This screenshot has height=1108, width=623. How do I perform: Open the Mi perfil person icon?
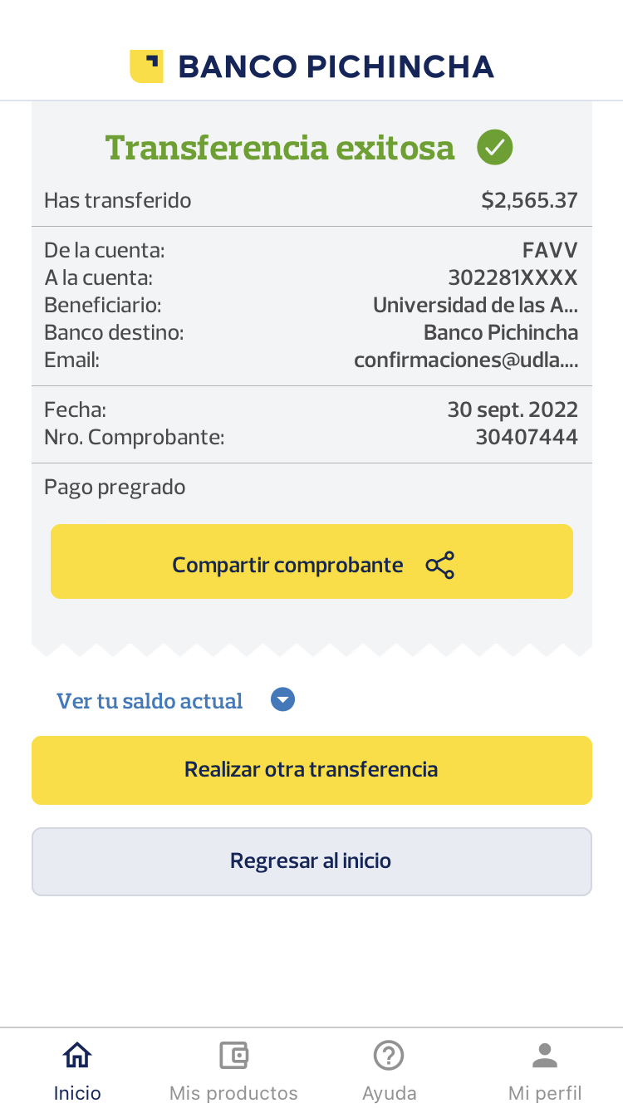(x=545, y=1056)
